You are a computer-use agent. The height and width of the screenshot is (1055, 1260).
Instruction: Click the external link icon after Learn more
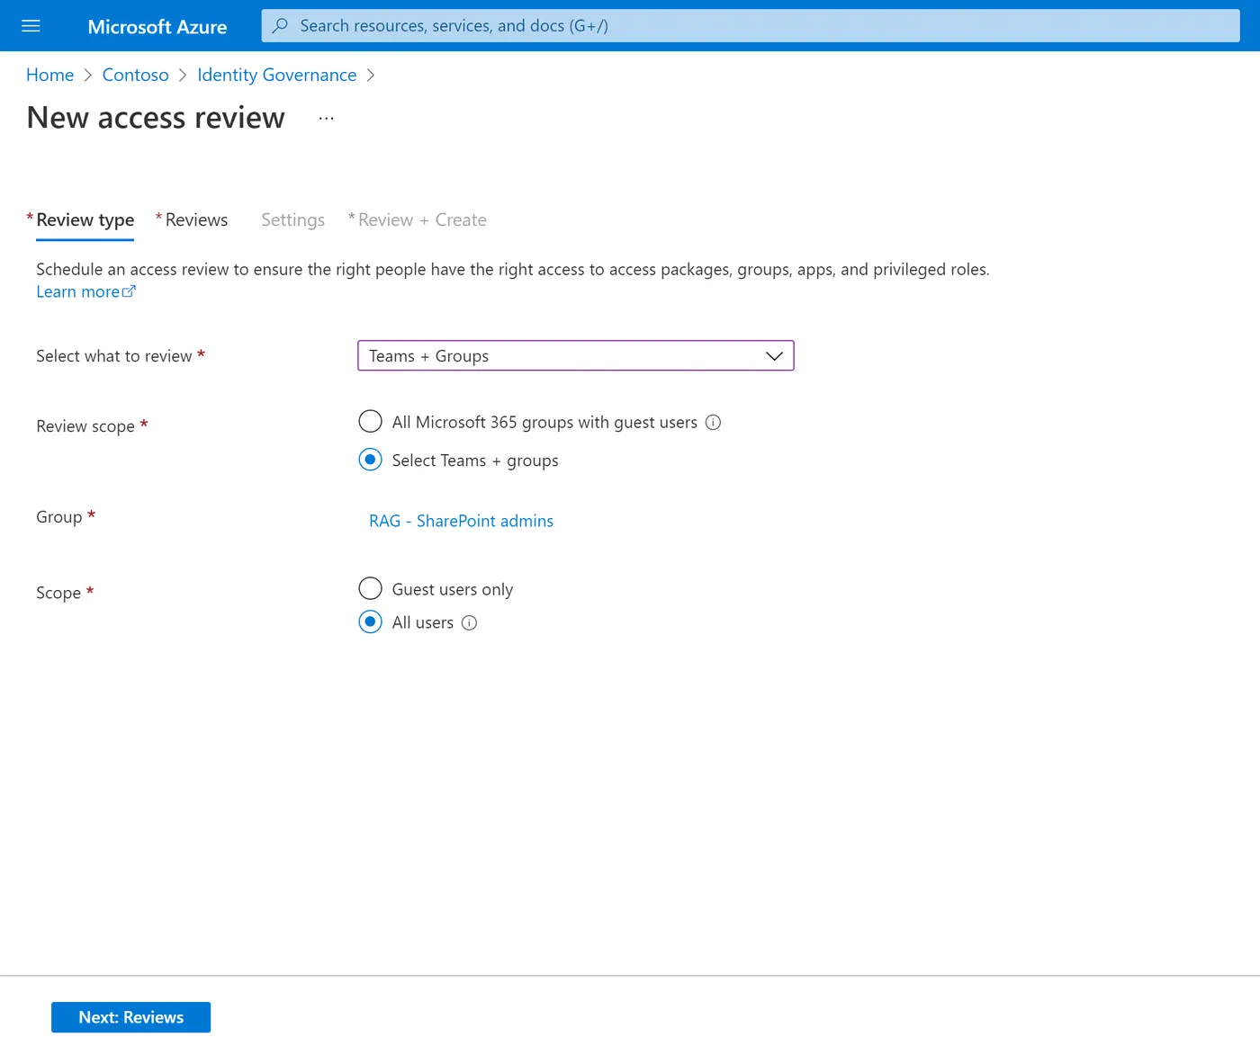[129, 291]
